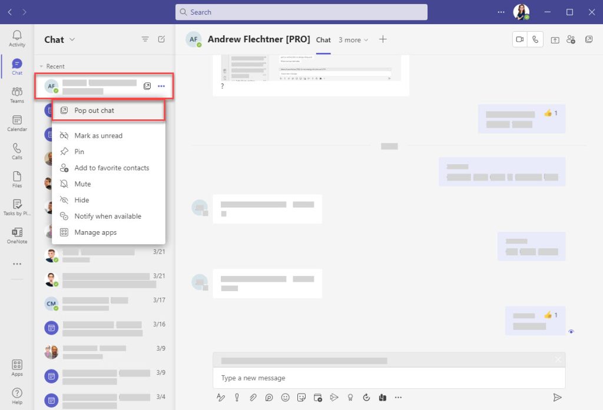The image size is (603, 410).
Task: Choose Mark as unread
Action: pyautogui.click(x=108, y=136)
